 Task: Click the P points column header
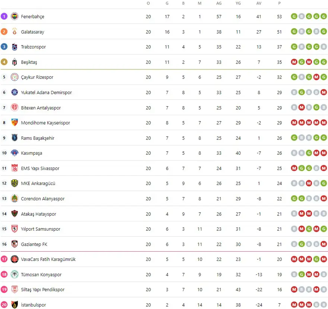tap(279, 3)
